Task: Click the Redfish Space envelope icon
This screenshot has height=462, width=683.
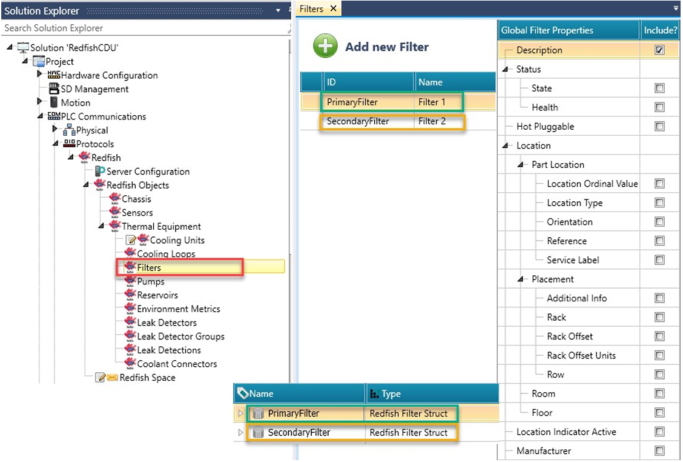Action: 112,378
